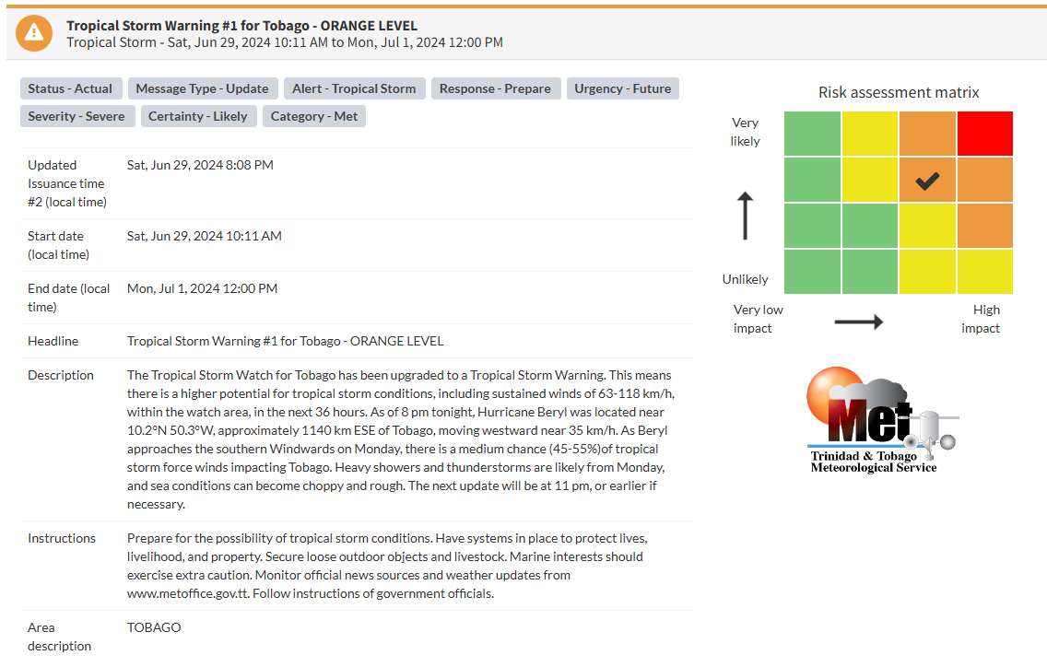Click the rightward impact arrow
The width and height of the screenshot is (1047, 667).
pos(859,322)
